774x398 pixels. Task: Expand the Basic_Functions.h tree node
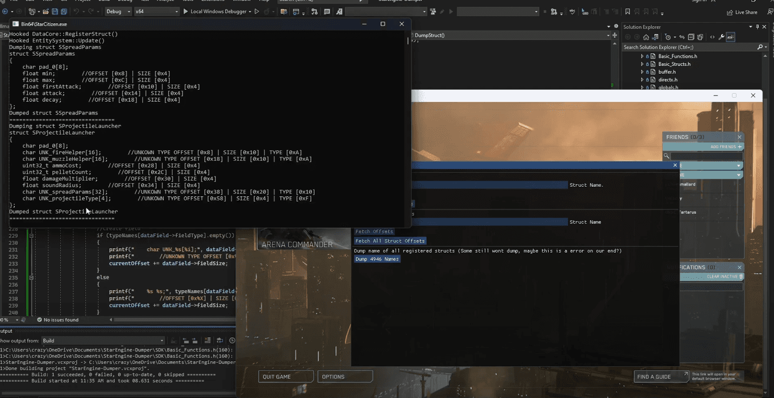(x=642, y=56)
